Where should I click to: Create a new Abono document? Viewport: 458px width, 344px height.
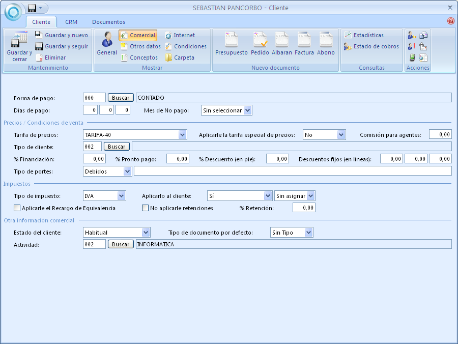click(326, 41)
